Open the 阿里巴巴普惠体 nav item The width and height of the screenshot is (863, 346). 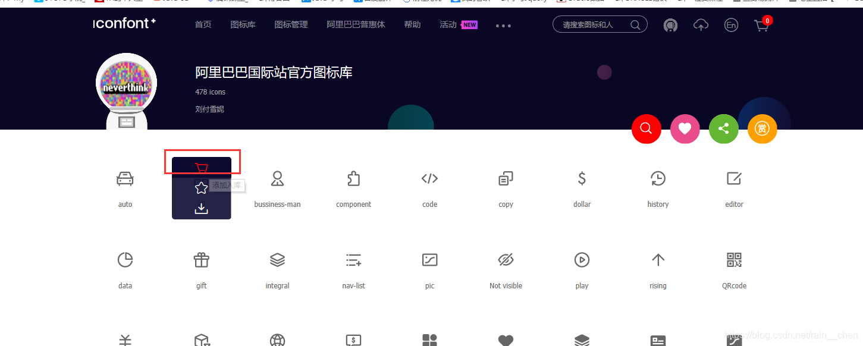[x=356, y=24]
